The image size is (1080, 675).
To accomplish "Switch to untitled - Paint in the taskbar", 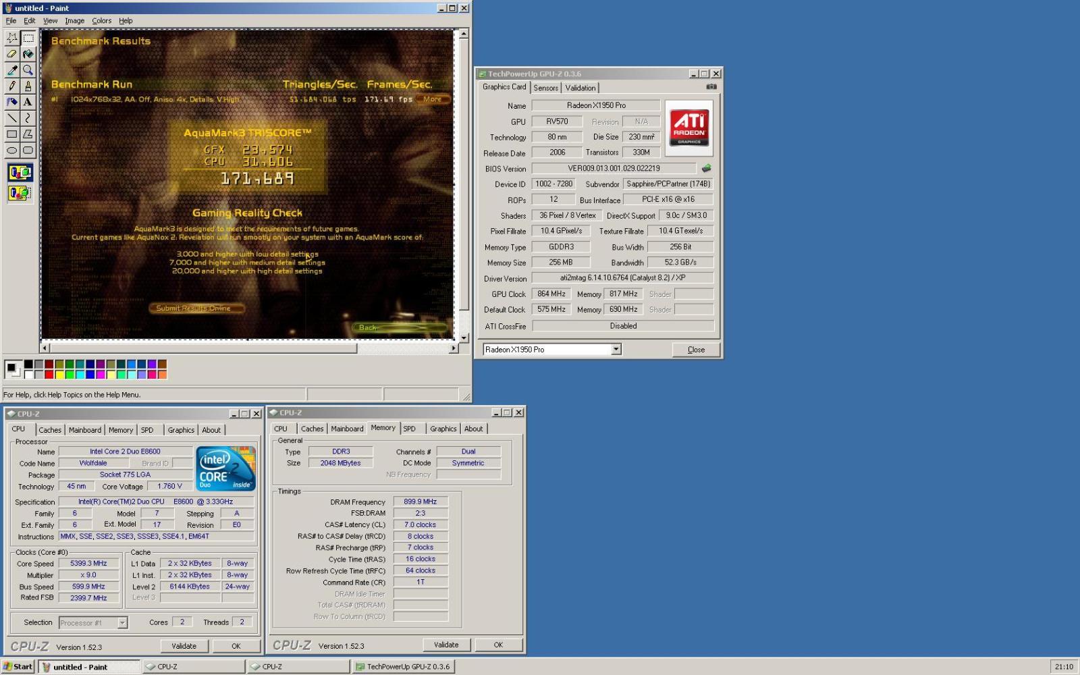I will click(x=89, y=666).
